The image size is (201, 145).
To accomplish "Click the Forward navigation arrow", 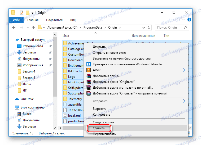I will 21,28.
